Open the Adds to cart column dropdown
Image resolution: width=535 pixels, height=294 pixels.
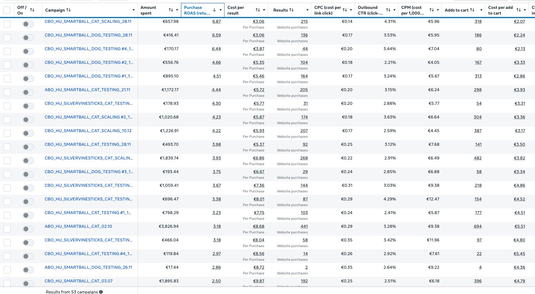[481, 10]
